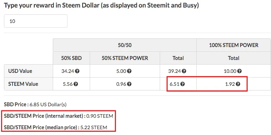
Task: Click the reward amount input field
Action: [36, 21]
